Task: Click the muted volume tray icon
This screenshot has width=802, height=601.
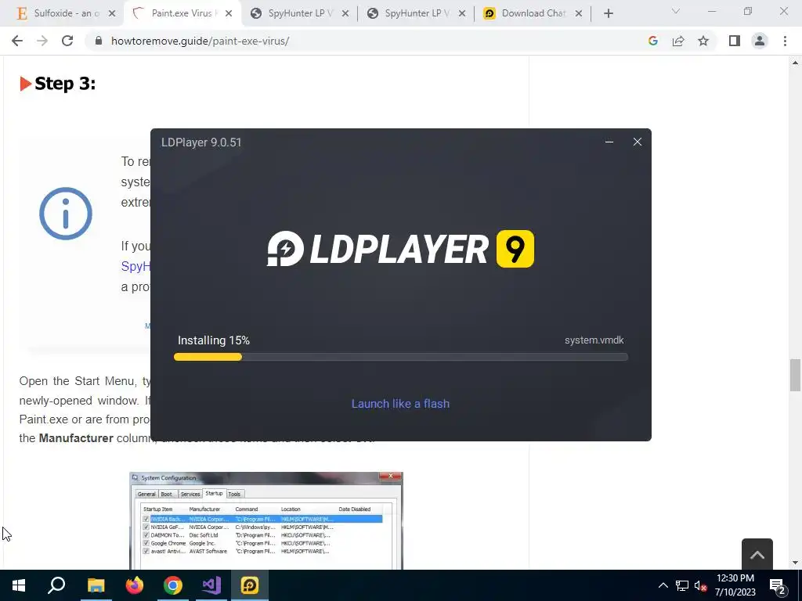Action: [x=701, y=585]
